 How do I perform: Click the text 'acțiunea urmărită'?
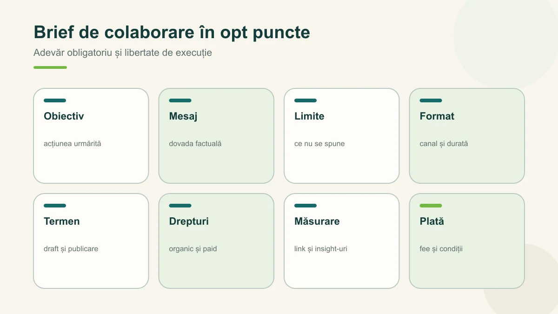[72, 144]
